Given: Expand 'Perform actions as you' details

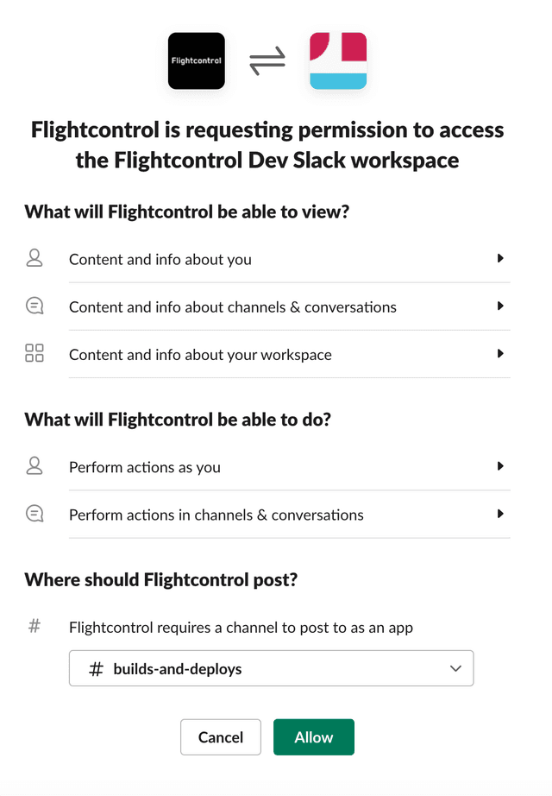Looking at the screenshot, I should pos(500,465).
